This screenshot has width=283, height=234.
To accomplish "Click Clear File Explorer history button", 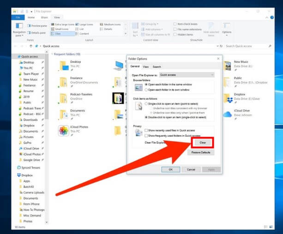I will [203, 143].
